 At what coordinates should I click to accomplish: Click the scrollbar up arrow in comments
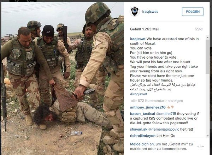point(207,38)
